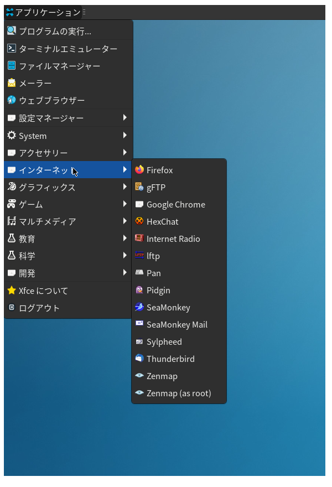Open メーラー entry
Screen dimensions: 332x487
68,83
